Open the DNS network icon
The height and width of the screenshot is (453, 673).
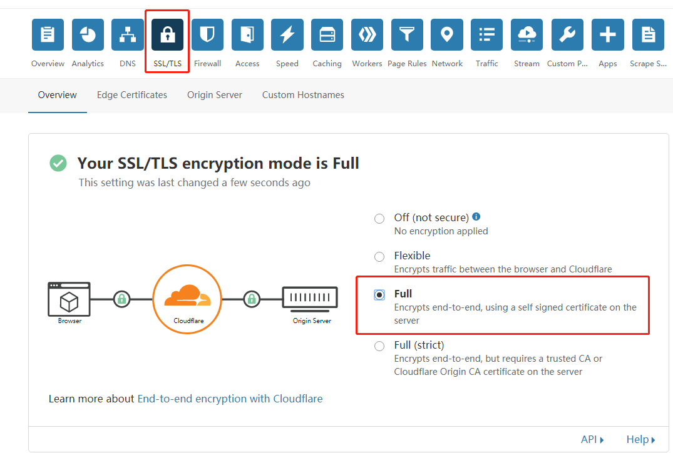pyautogui.click(x=128, y=34)
